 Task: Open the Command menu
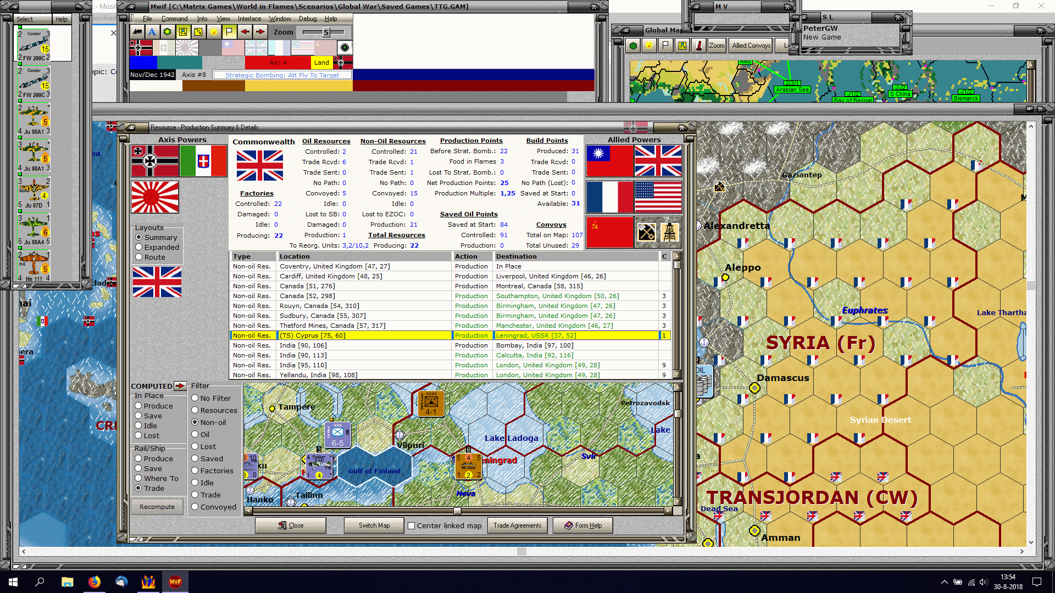tap(174, 19)
